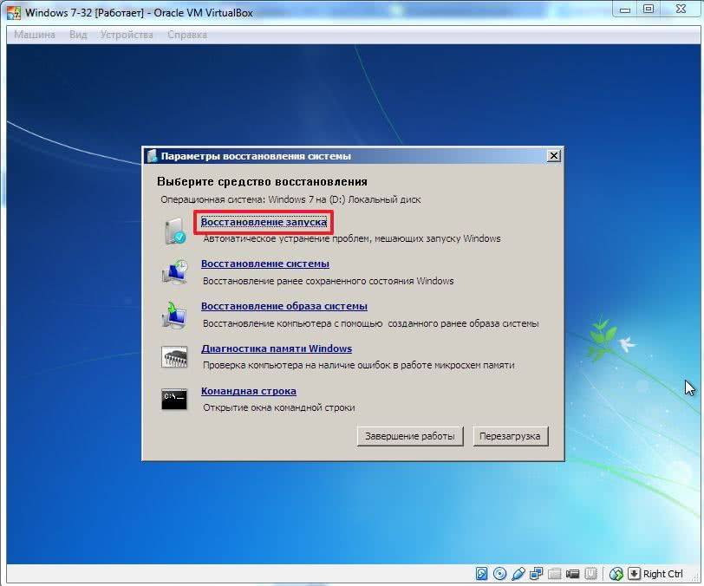Image resolution: width=704 pixels, height=586 pixels.
Task: Click the black command prompt icon
Action: click(x=174, y=399)
